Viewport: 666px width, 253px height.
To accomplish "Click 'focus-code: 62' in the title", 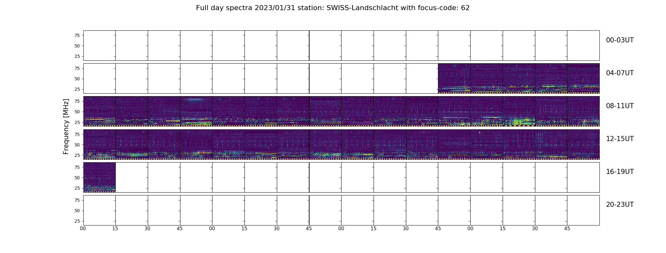I will pyautogui.click(x=444, y=8).
